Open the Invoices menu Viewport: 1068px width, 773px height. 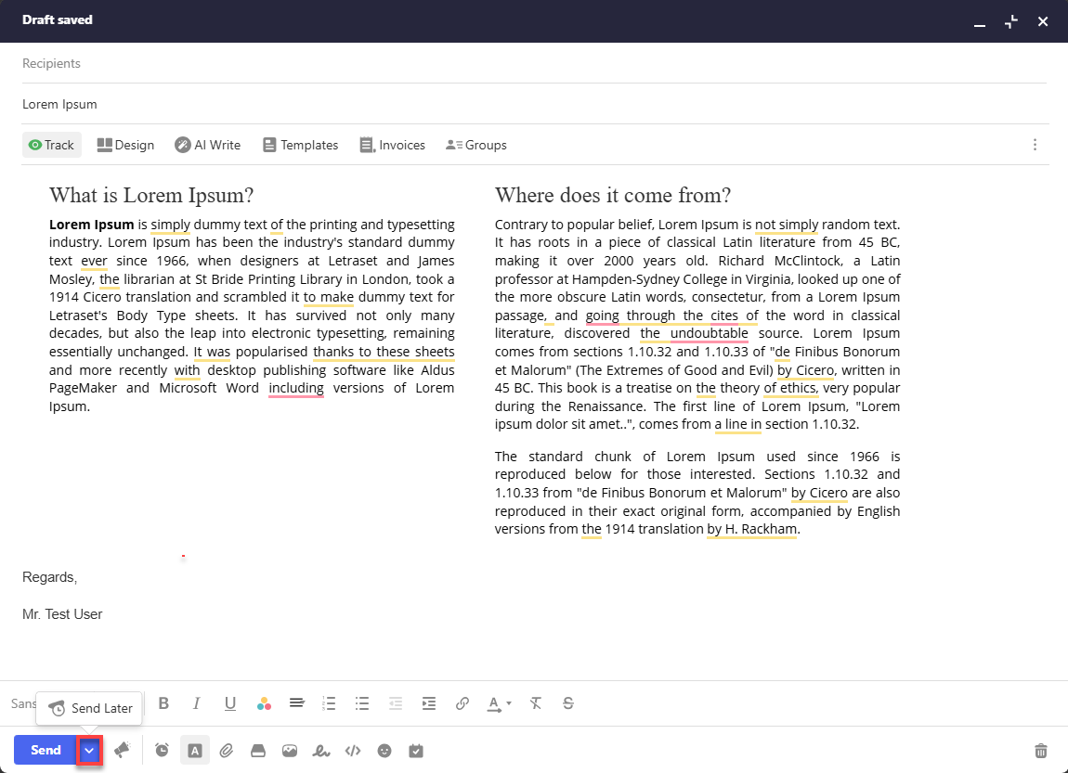coord(392,145)
